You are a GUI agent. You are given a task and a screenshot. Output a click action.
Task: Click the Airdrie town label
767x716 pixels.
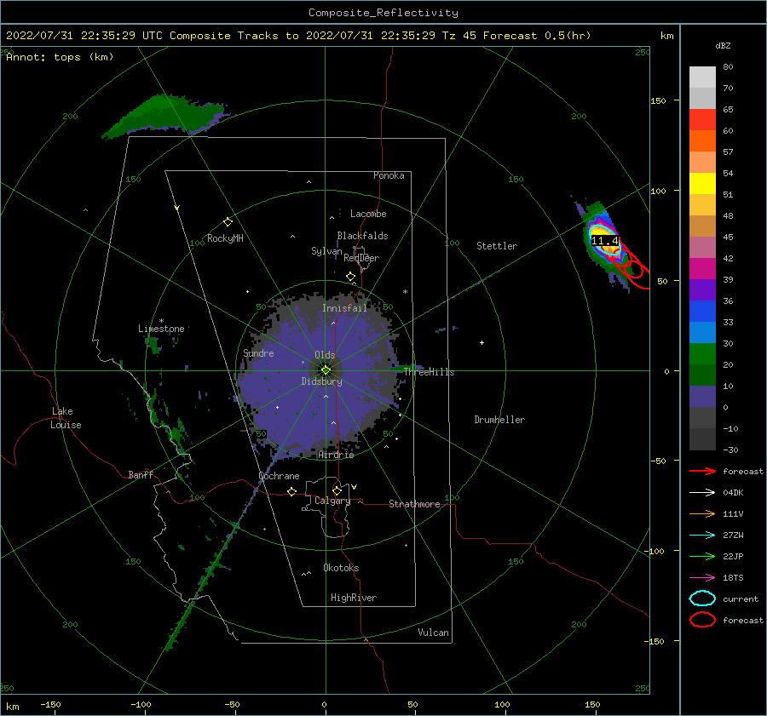[x=336, y=455]
